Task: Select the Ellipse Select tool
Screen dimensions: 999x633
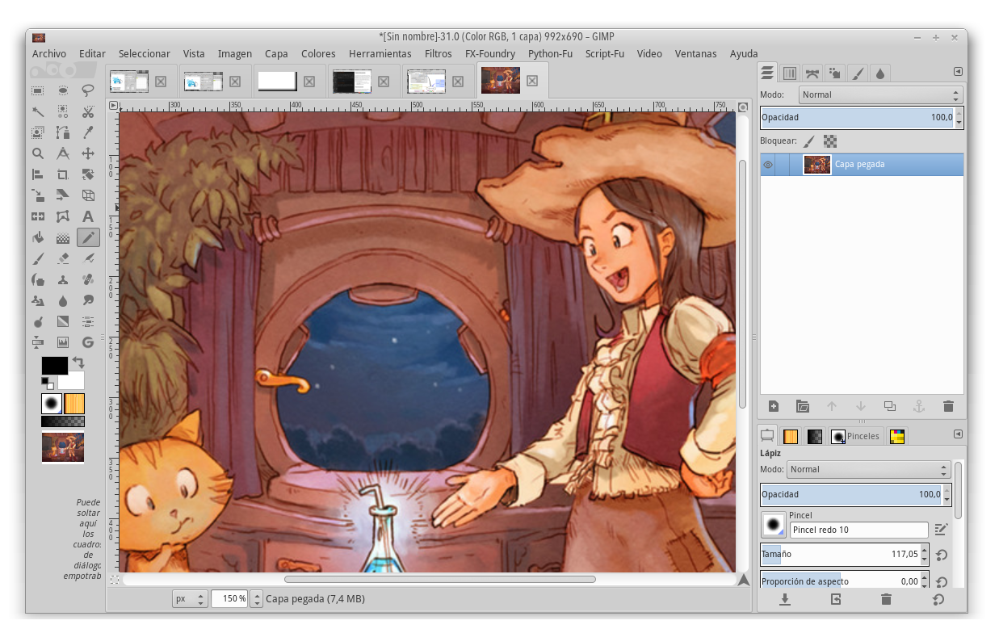Action: pos(63,90)
